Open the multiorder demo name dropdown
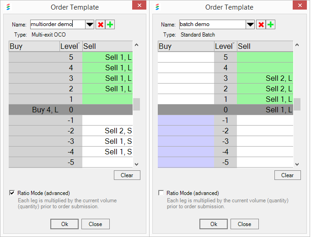 [90, 25]
